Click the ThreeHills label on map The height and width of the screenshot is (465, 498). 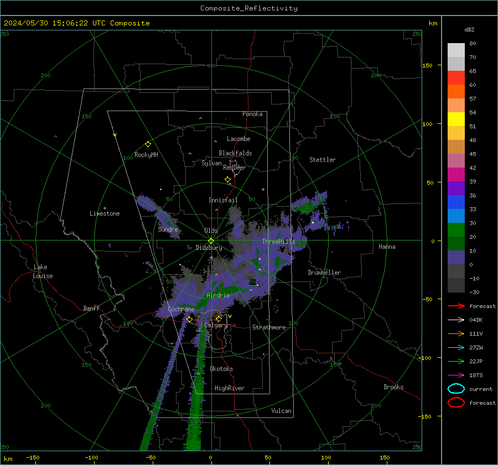point(278,242)
